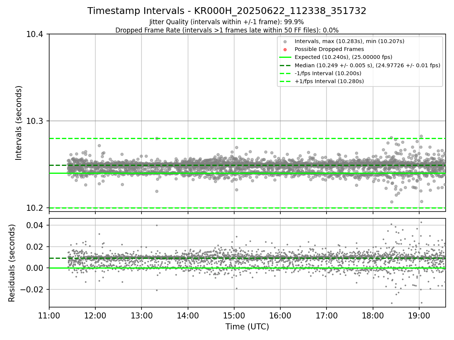Click the 13:00 time tick label
The width and height of the screenshot is (454, 340).
click(x=141, y=315)
